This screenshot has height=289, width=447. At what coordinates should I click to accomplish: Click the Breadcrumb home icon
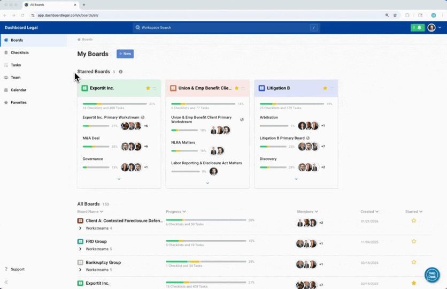79,40
